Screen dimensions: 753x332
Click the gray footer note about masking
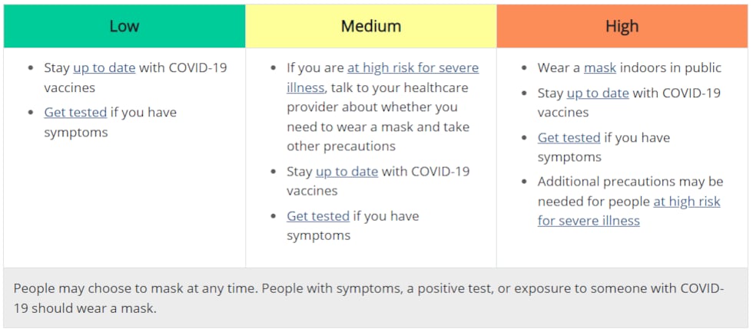(x=376, y=298)
